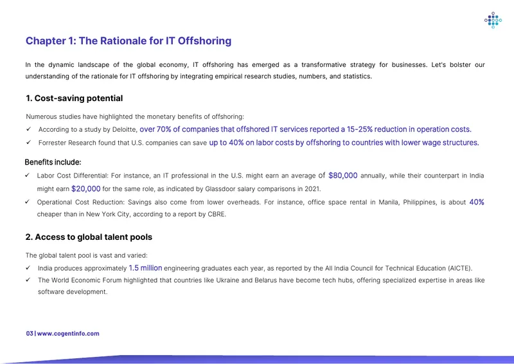514x364 pixels.
Task: Open the www.cogentinfo.com footer link
Action: [68, 334]
